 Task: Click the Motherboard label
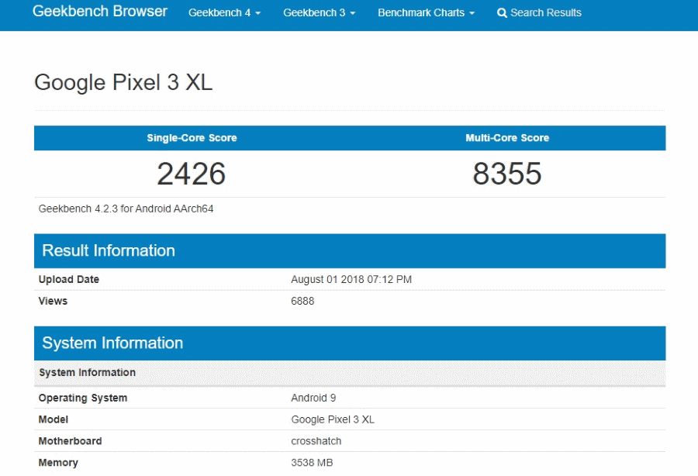71,441
